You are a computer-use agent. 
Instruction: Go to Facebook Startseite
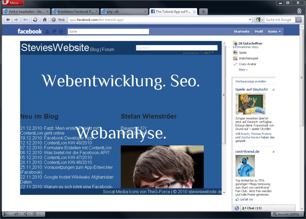[x=241, y=31]
